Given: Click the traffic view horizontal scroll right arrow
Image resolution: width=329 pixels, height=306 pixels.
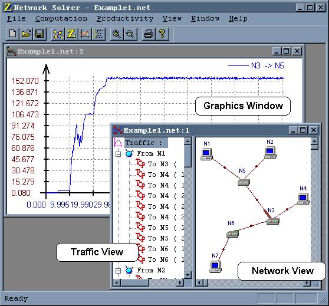Looking at the screenshot, I should pyautogui.click(x=180, y=283).
